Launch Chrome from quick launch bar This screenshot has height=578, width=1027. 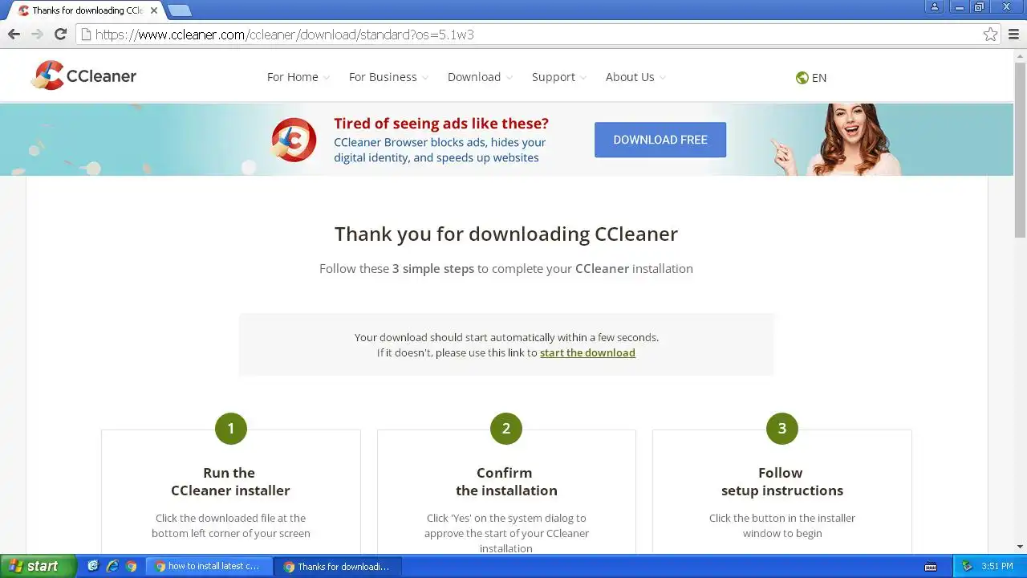pos(132,566)
